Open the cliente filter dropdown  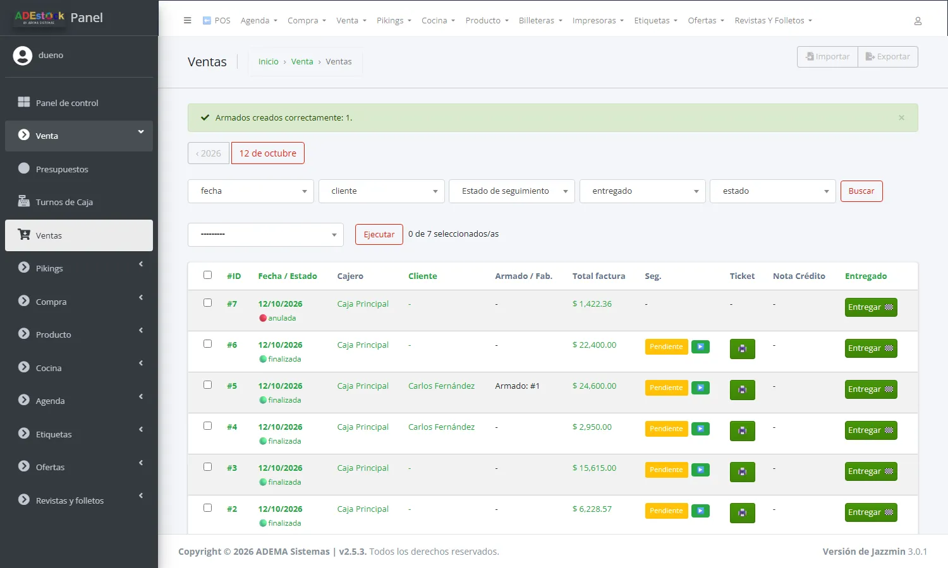(382, 191)
